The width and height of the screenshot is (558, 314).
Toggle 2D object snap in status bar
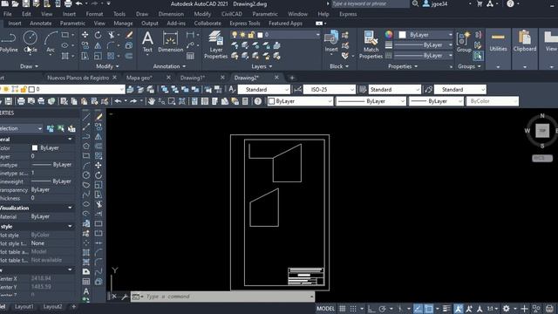429,309
